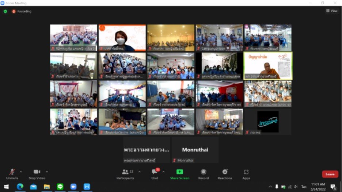Image resolution: width=342 pixels, height=192 pixels.
Task: Click the red Leave button
Action: [330, 174]
